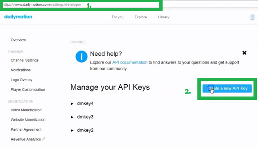Open the Library tab

(163, 17)
